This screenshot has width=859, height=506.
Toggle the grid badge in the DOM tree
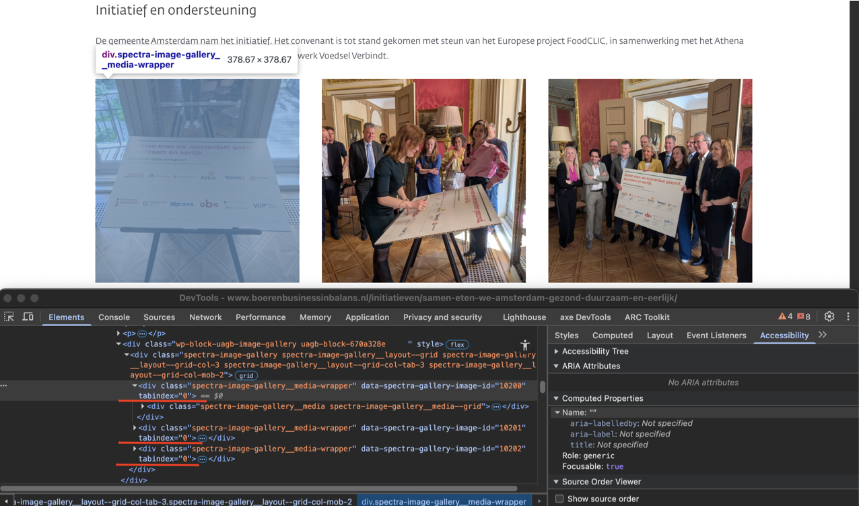pos(246,375)
